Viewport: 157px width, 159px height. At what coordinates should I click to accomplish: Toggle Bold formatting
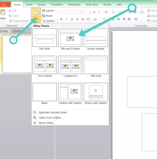pos(61,19)
